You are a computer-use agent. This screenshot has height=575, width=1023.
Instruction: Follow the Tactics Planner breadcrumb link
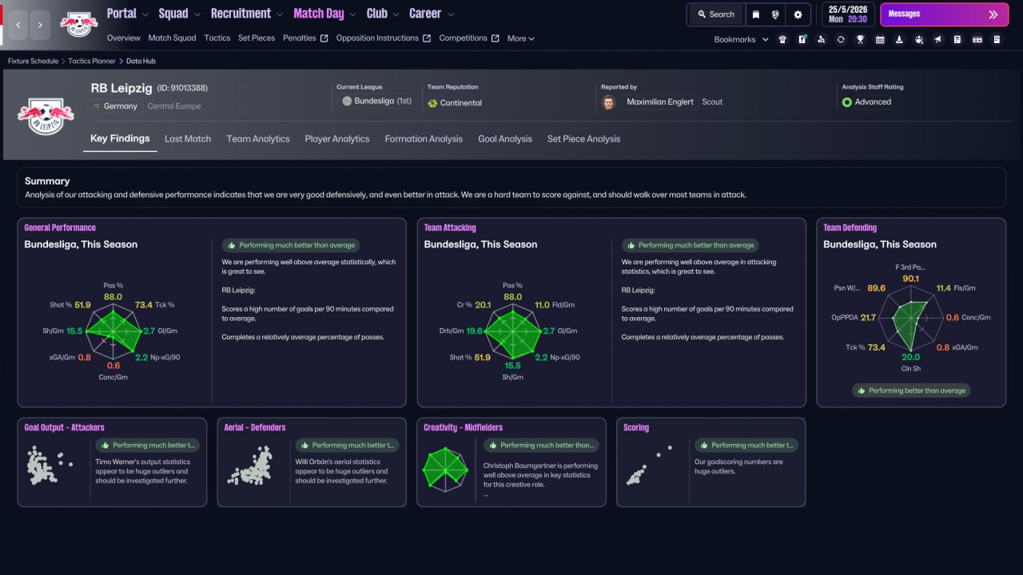pyautogui.click(x=93, y=61)
